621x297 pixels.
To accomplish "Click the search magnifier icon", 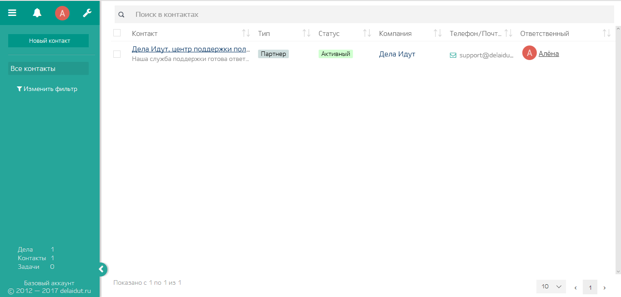I will (x=121, y=15).
